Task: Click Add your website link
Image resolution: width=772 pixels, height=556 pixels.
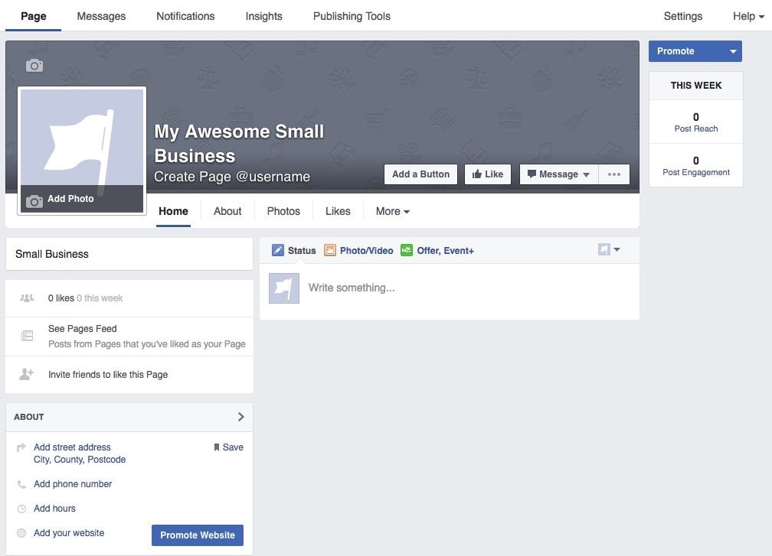Action: [x=69, y=533]
